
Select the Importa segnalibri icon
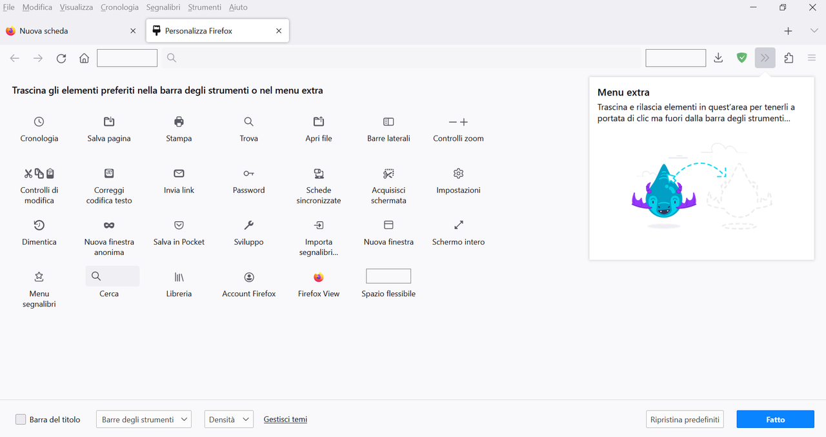pos(319,225)
